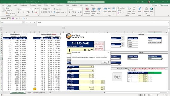Toggle bold formatting

pos(19,12)
